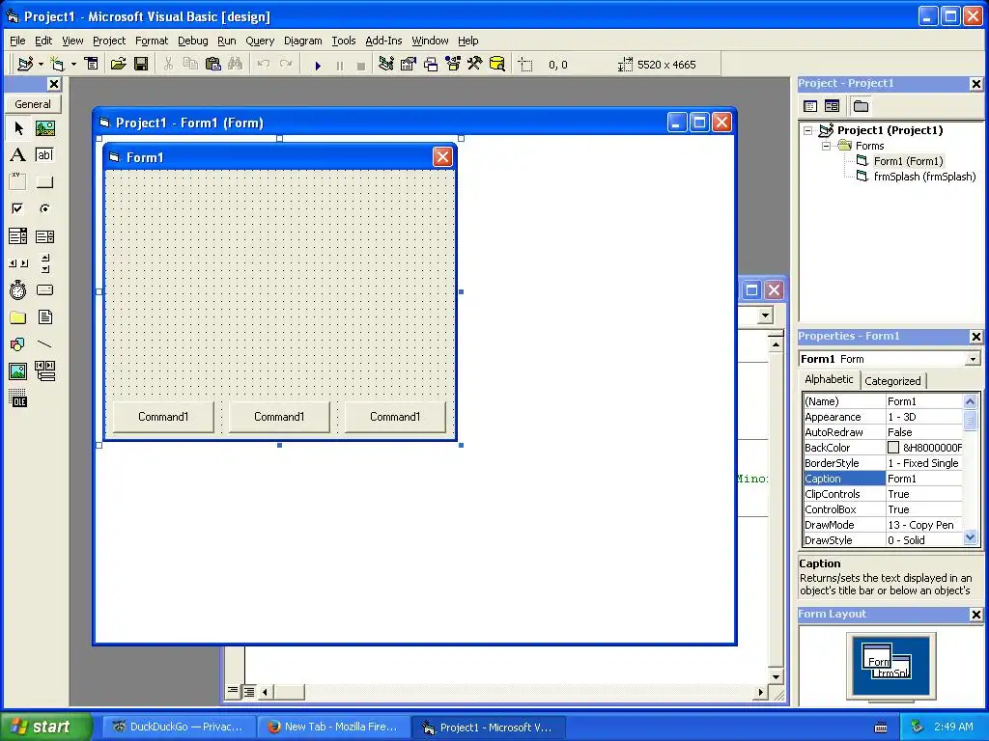Switch to the Alphabetic properties tab
The width and height of the screenshot is (989, 741).
[x=829, y=379]
